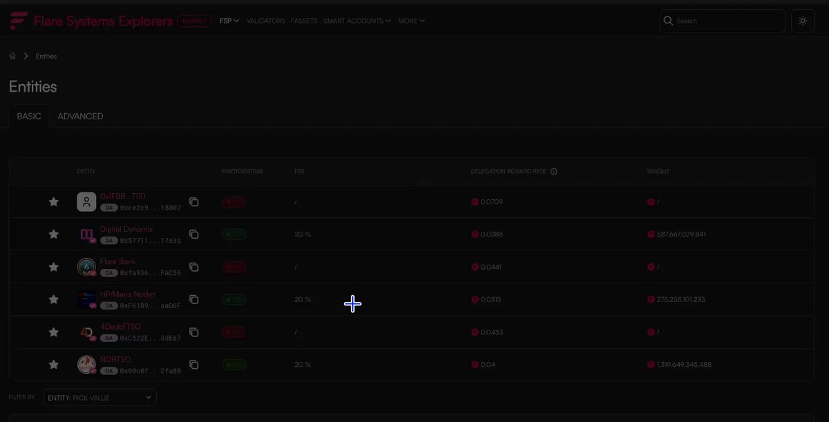Click the Flare Systems Explorers logo
Viewport: 829px width, 422px height.
[91, 21]
